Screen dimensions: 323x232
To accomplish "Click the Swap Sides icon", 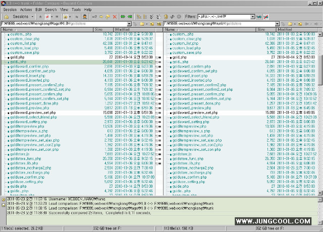I will [x=173, y=17].
